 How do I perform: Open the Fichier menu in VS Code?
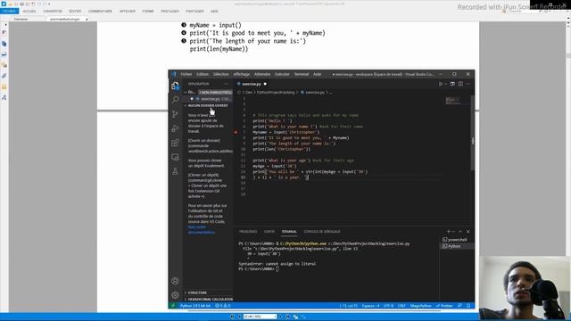tap(186, 74)
